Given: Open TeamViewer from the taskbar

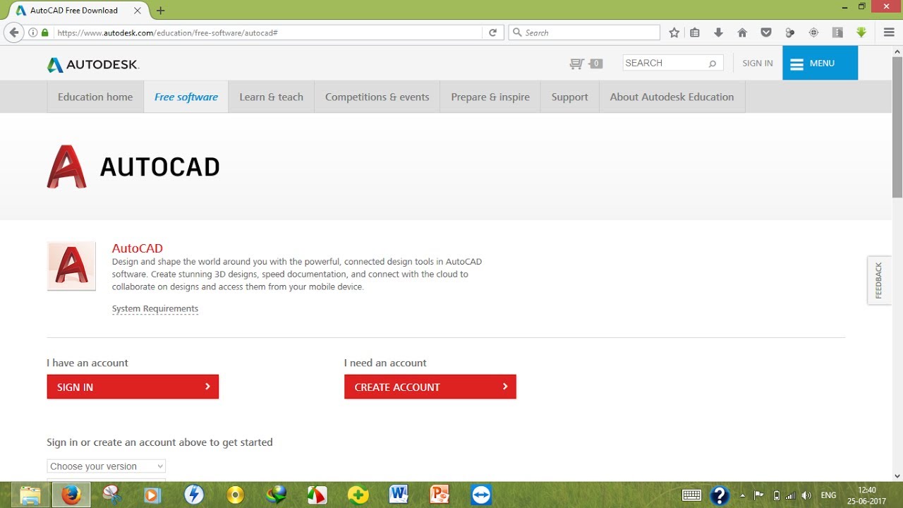Looking at the screenshot, I should click(x=481, y=495).
